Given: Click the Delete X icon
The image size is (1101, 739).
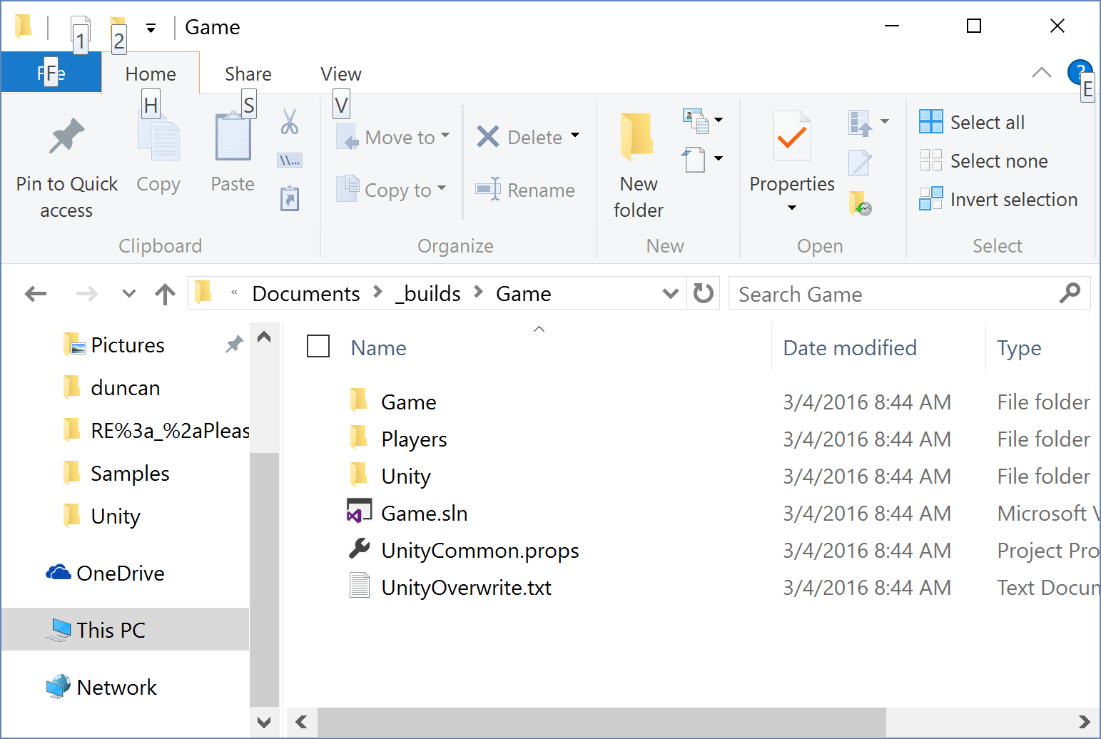Looking at the screenshot, I should click(x=488, y=136).
